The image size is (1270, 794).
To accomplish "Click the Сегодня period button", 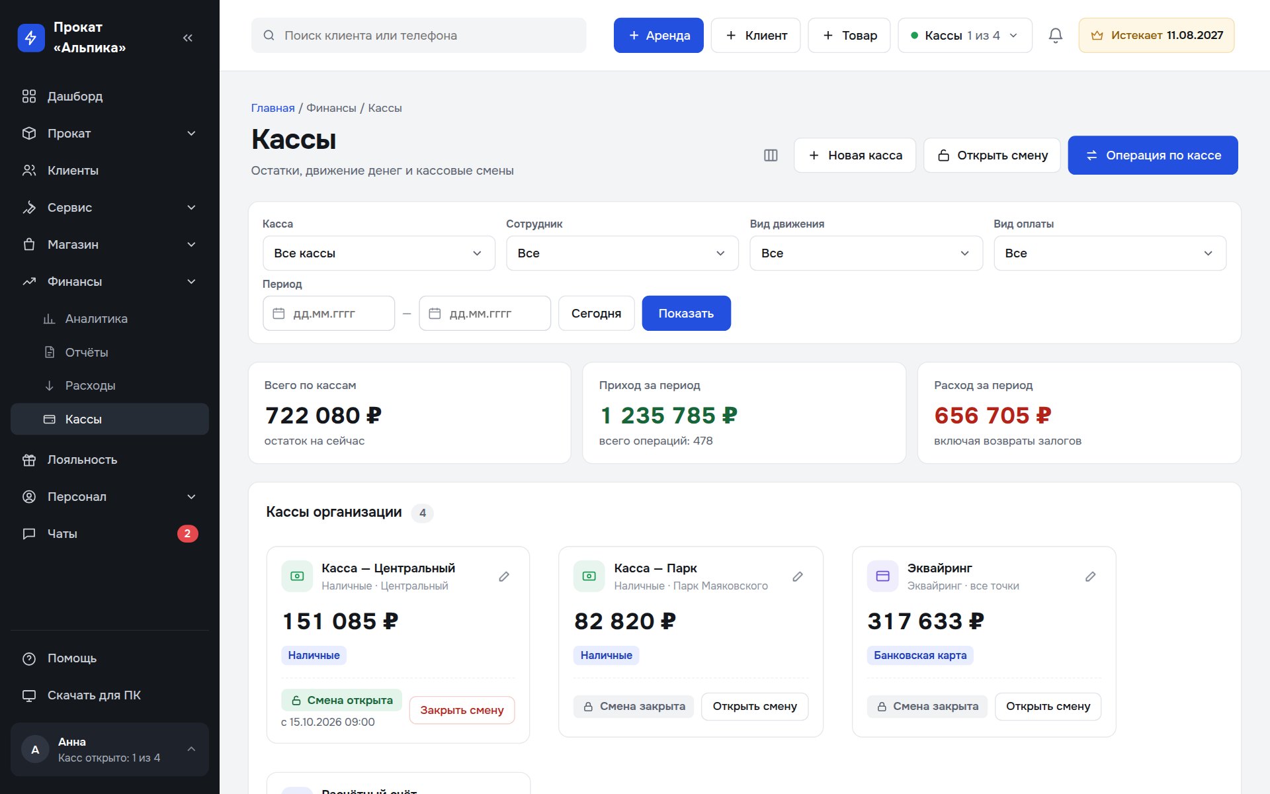I will coord(596,313).
